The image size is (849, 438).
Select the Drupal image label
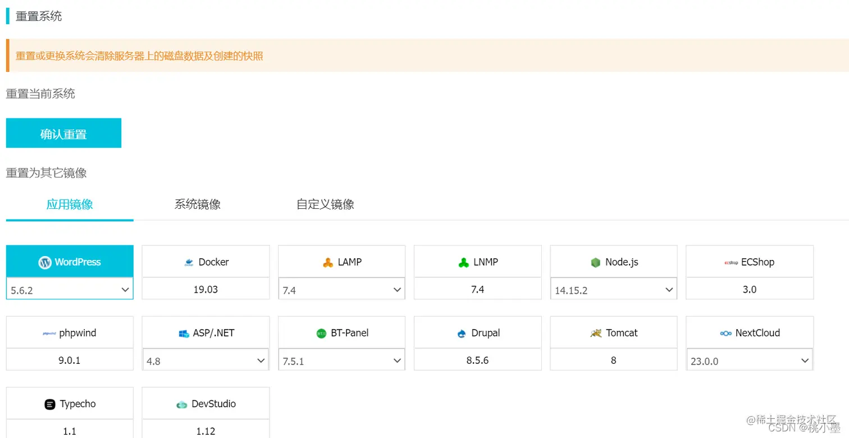(485, 333)
